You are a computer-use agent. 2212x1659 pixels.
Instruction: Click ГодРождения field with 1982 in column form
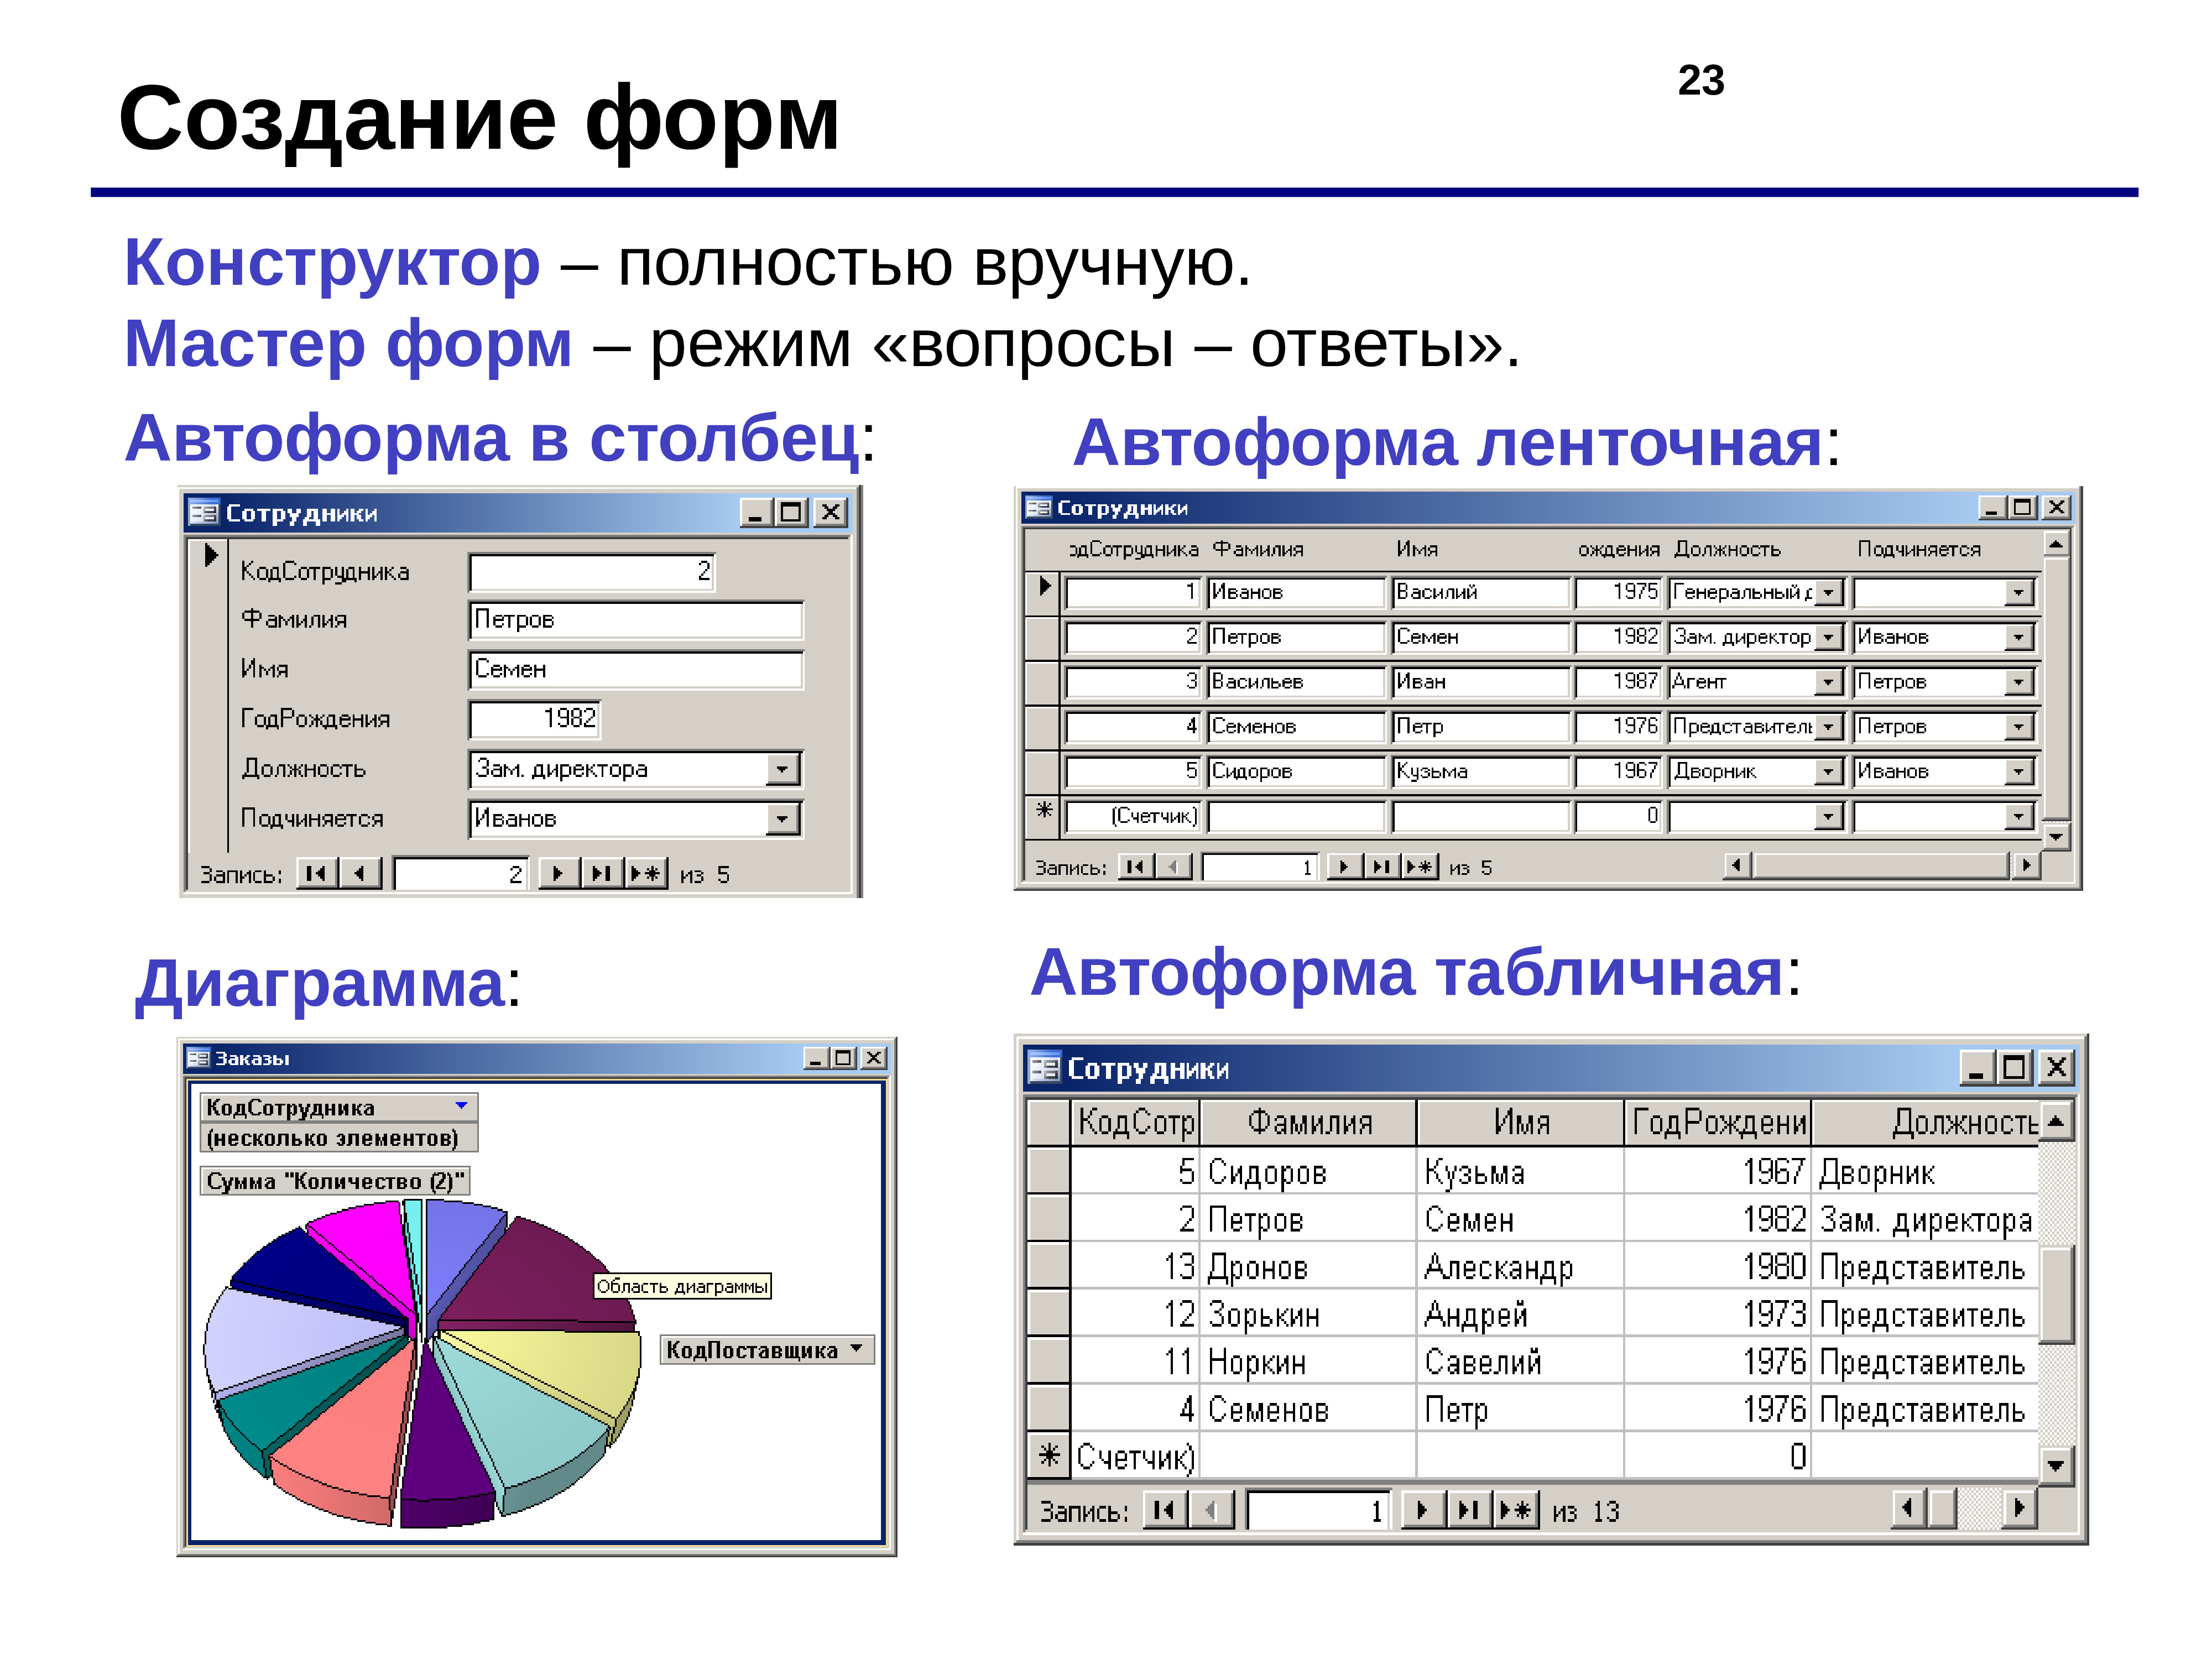point(535,719)
